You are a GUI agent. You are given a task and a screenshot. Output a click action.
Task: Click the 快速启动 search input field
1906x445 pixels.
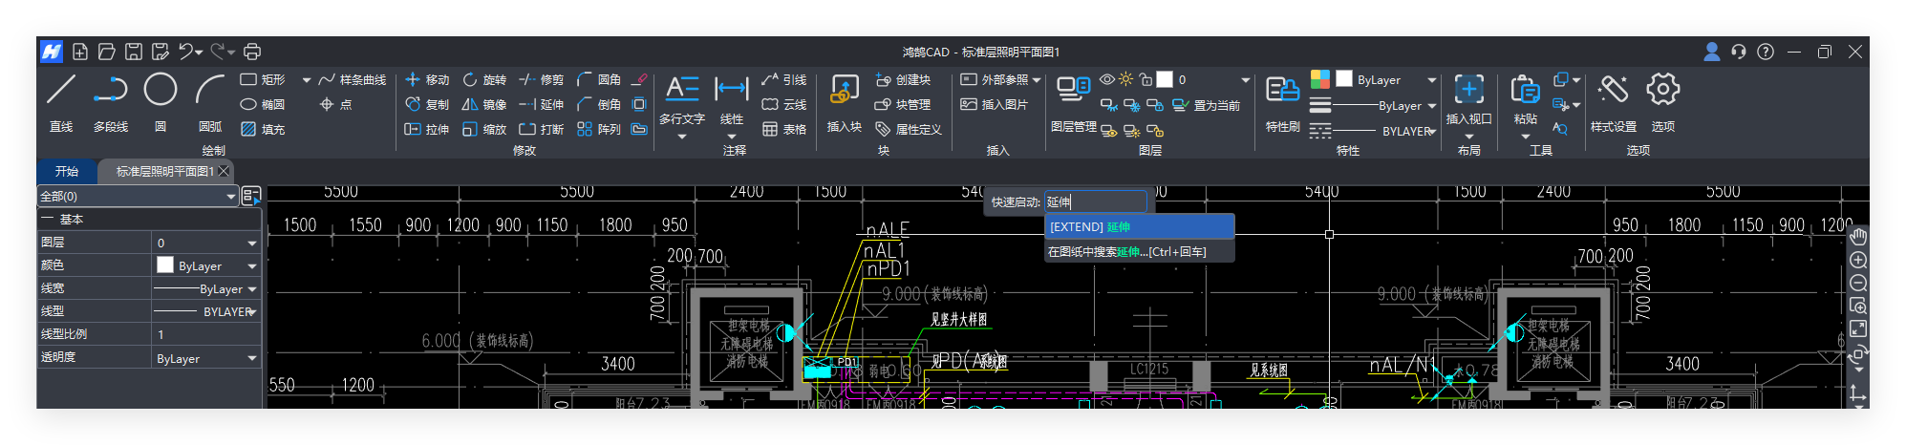(1095, 201)
